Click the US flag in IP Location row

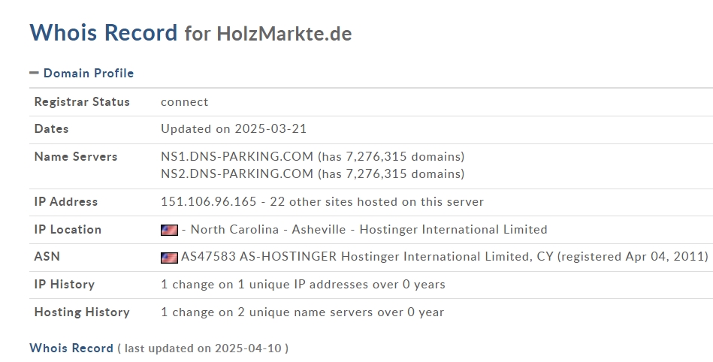(x=169, y=230)
